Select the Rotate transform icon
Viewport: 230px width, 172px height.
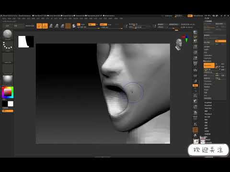pos(62,26)
